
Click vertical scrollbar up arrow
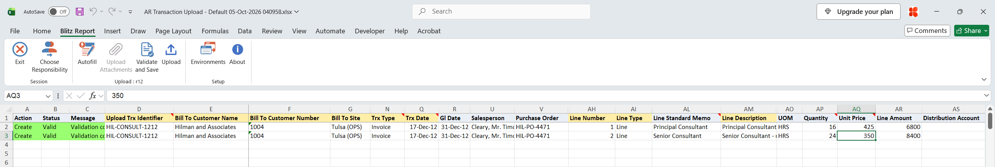[990, 108]
